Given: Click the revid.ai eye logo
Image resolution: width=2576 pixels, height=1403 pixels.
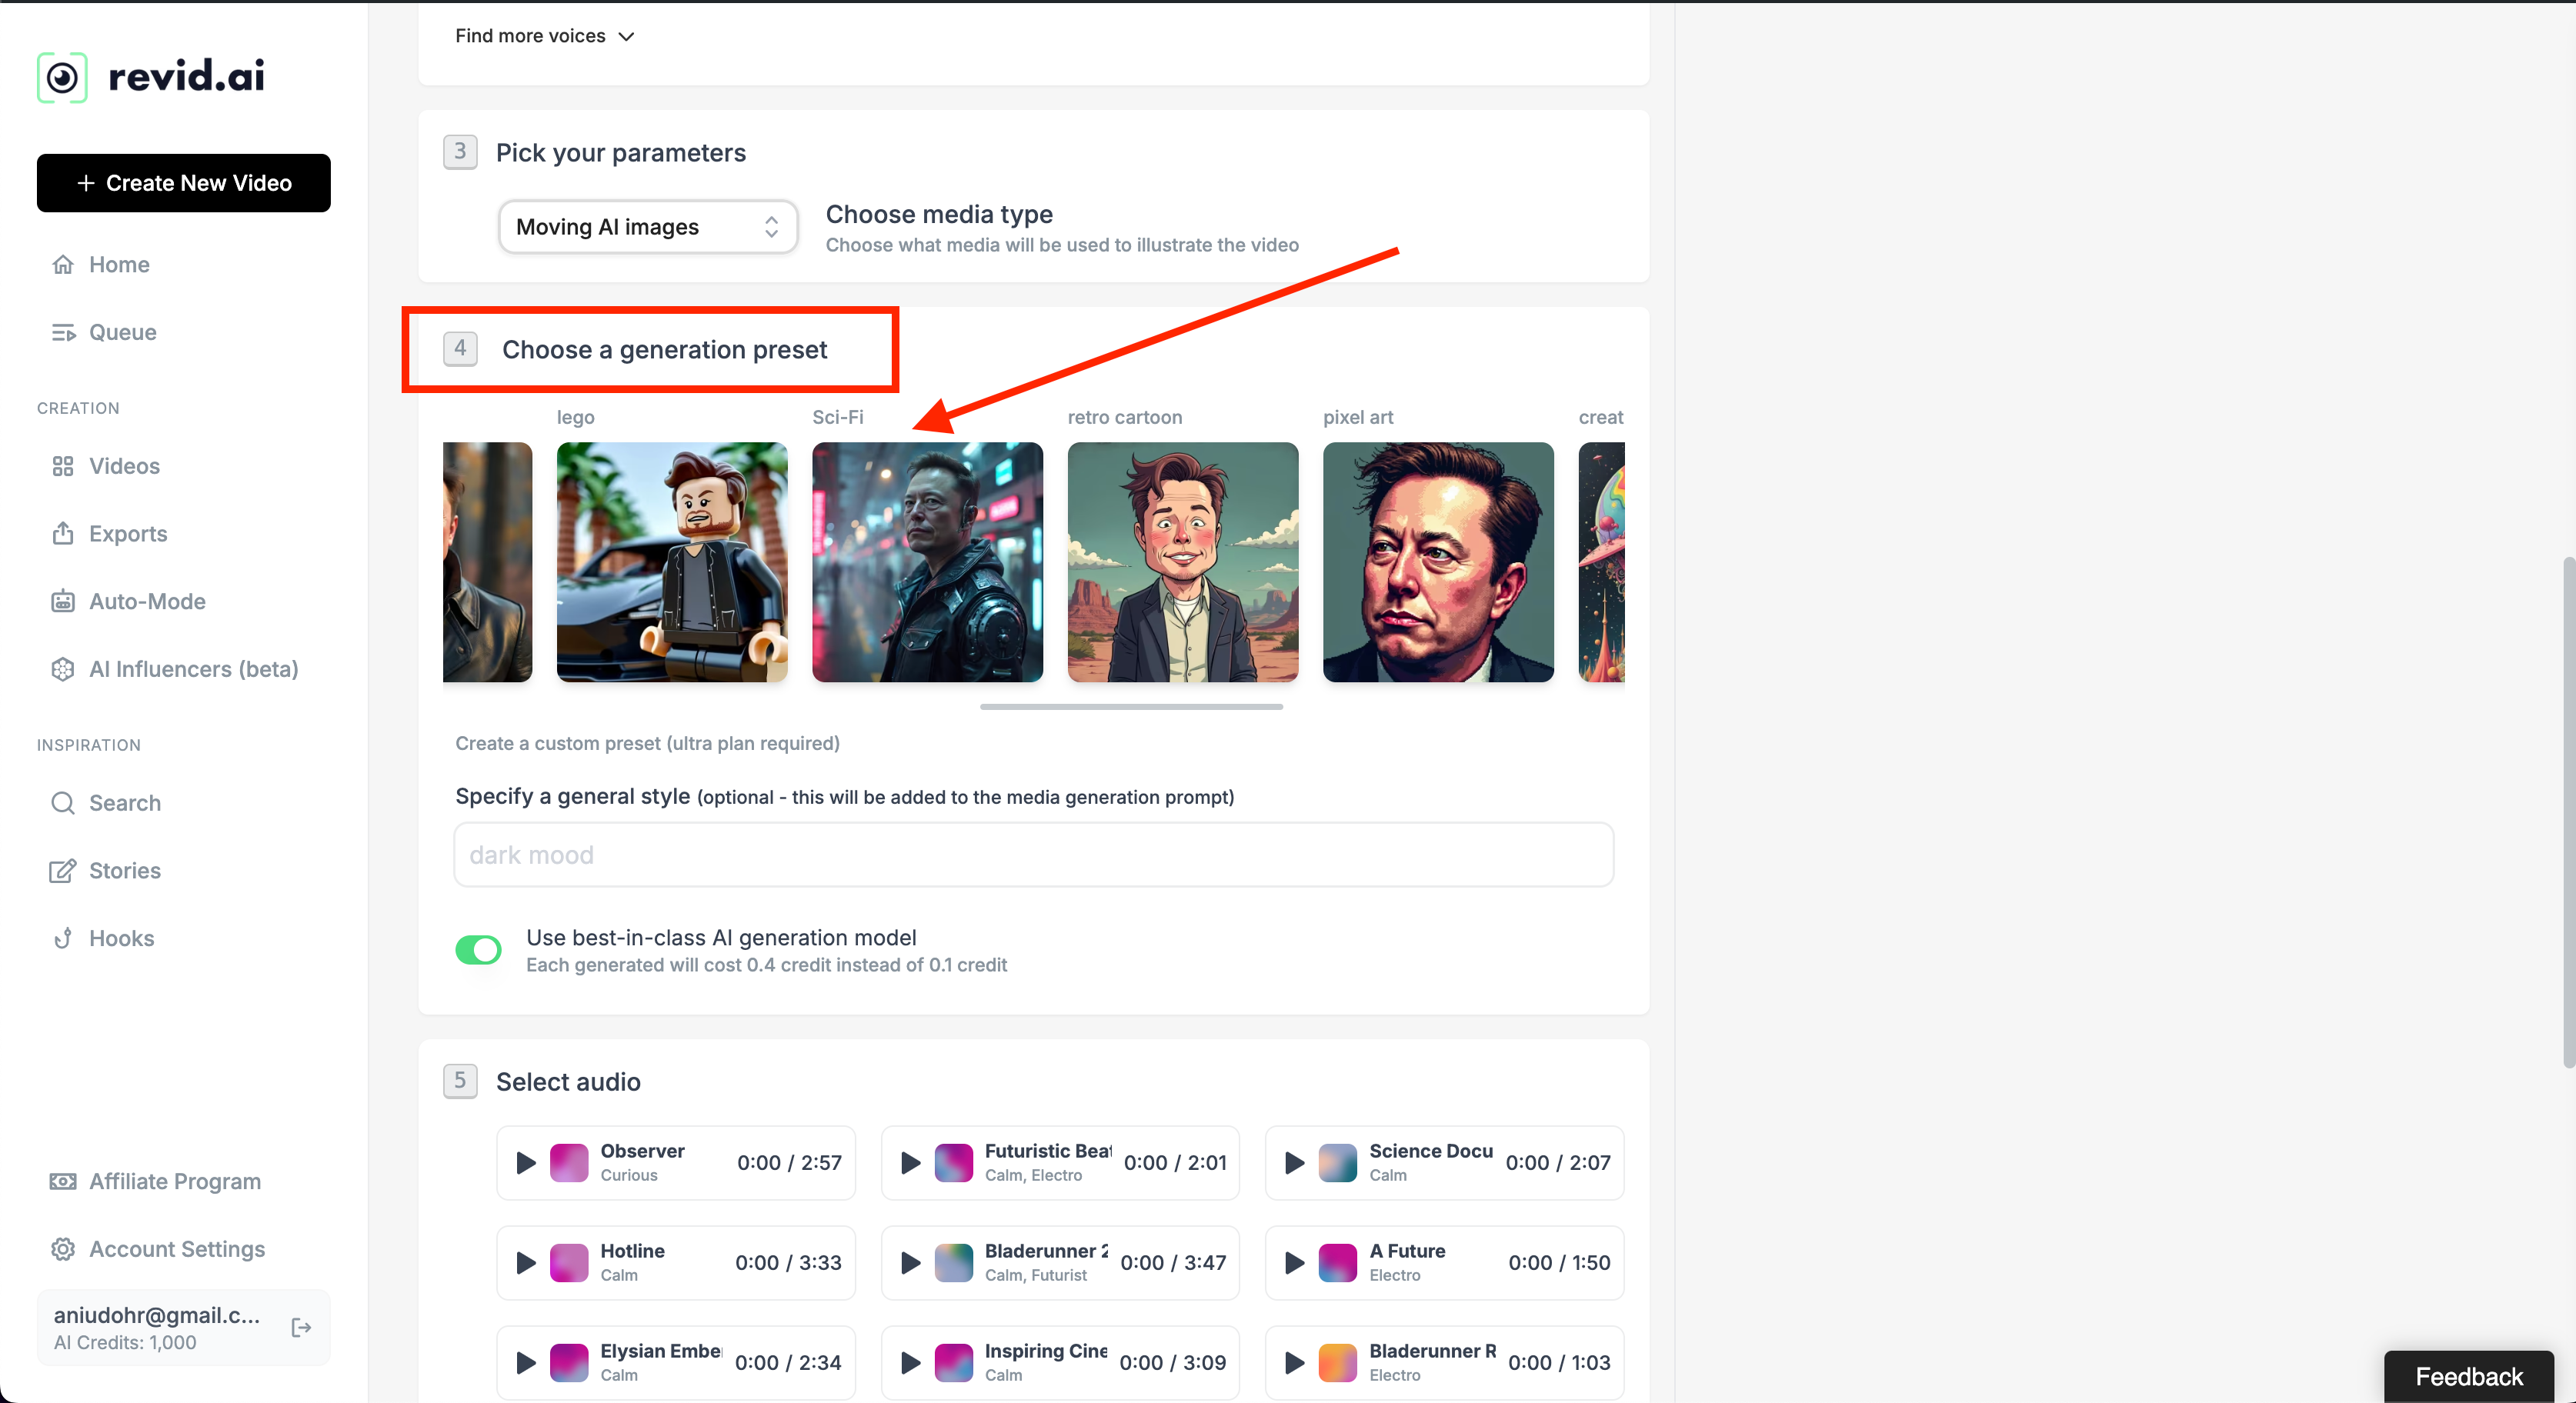Looking at the screenshot, I should [x=62, y=77].
